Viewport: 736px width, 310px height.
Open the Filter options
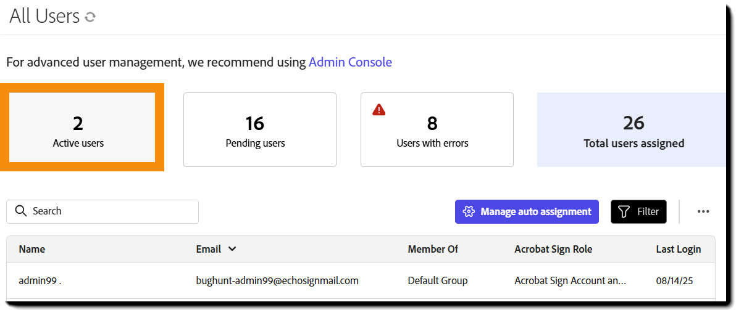[638, 211]
